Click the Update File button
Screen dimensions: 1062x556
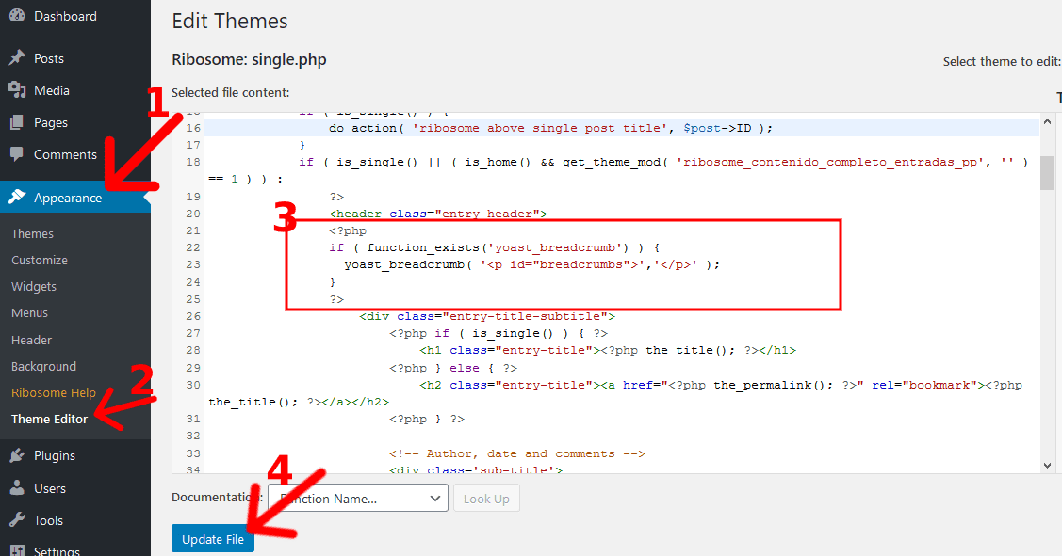[212, 538]
